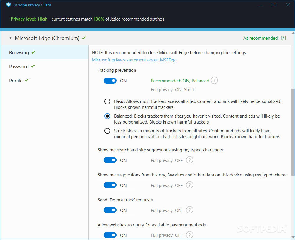
Task: Click 'Full privacy: ON' beside Do not track toggle
Action: point(166,210)
